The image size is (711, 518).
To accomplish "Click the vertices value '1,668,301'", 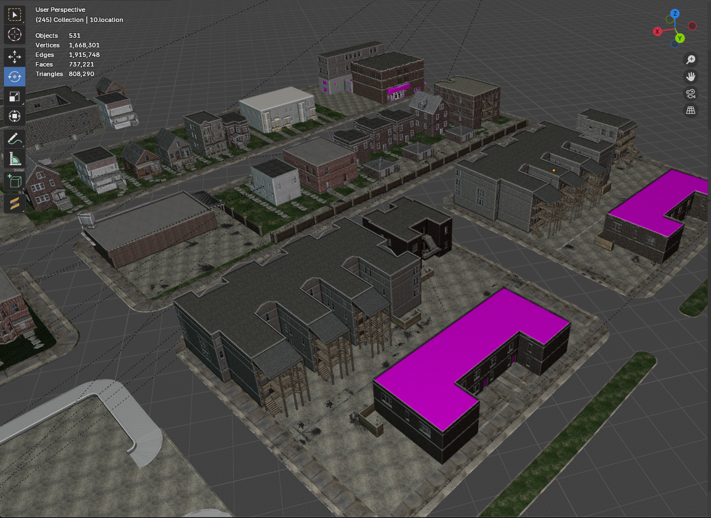I will tap(84, 45).
